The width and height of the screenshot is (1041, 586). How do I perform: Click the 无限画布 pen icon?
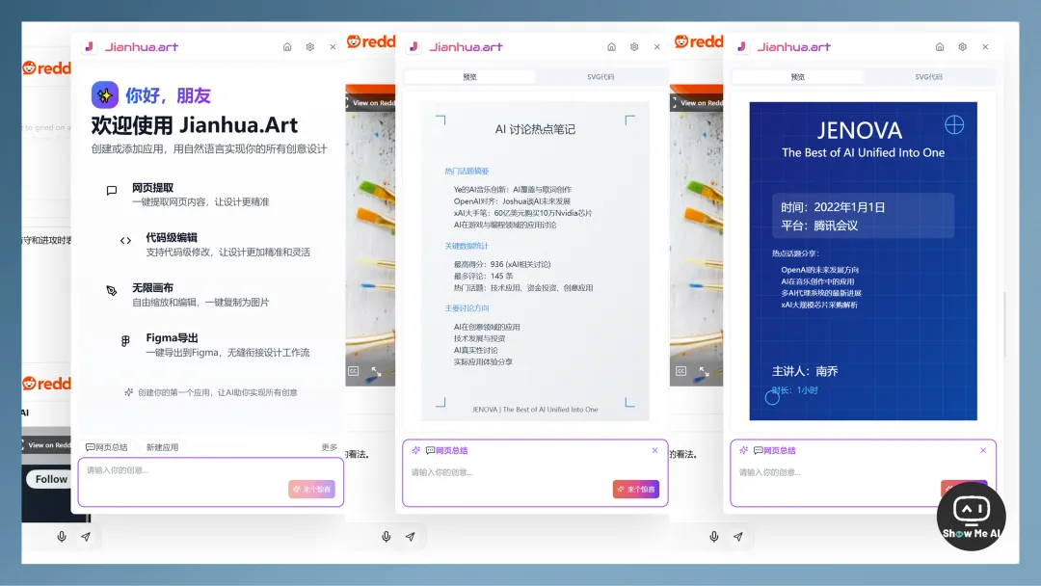(112, 291)
